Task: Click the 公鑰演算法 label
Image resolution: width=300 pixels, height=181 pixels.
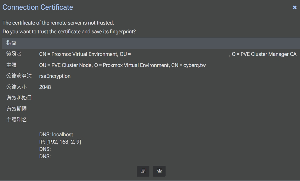Action: pyautogui.click(x=19, y=76)
